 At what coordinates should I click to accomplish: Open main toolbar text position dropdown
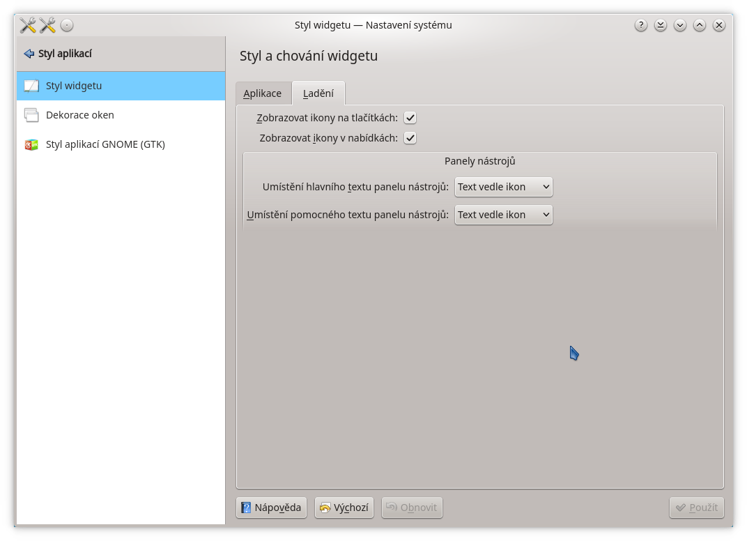(503, 187)
